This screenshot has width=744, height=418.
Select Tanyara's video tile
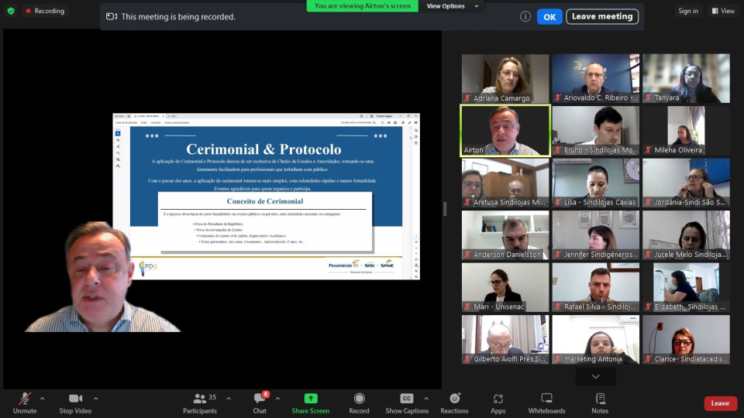coord(686,78)
